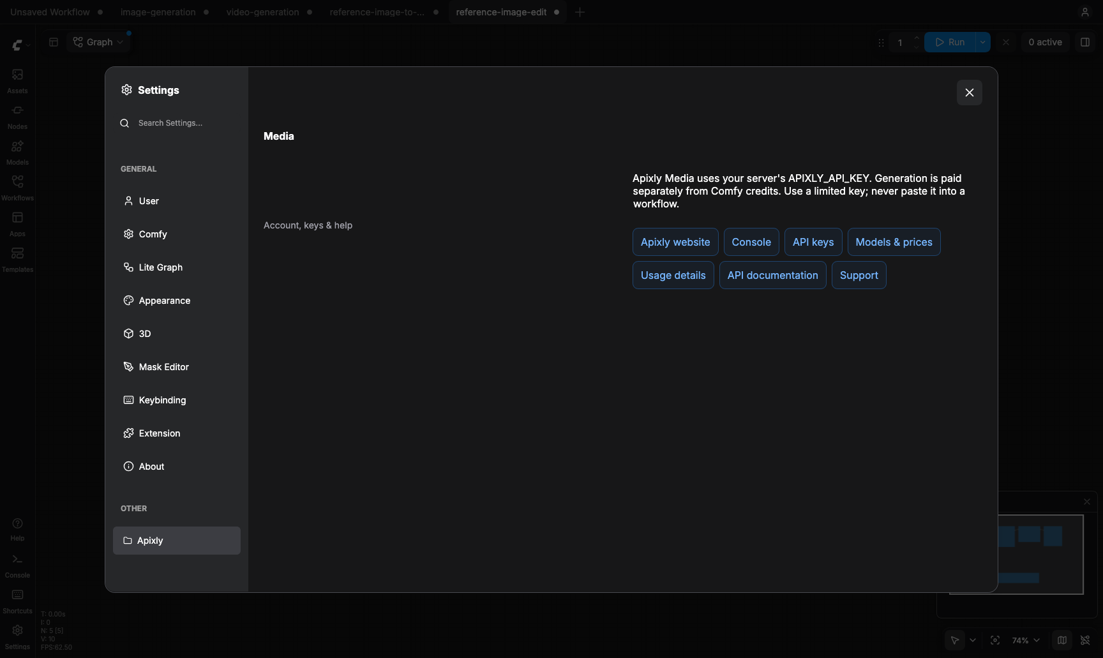Viewport: 1103px width, 658px height.
Task: Open the Help sidebar icon
Action: (x=17, y=529)
